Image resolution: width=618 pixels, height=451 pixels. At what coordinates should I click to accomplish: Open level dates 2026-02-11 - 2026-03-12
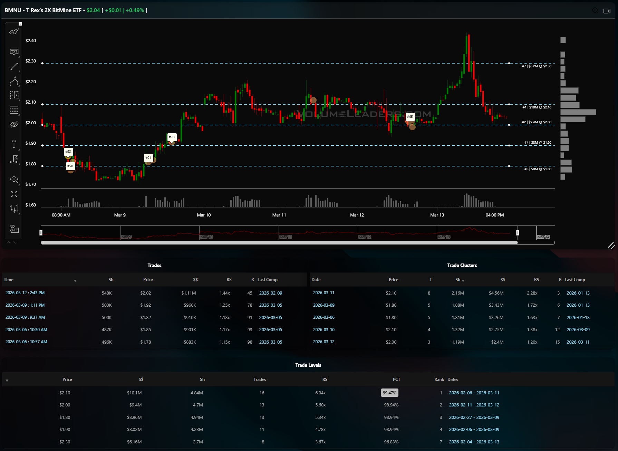474,405
